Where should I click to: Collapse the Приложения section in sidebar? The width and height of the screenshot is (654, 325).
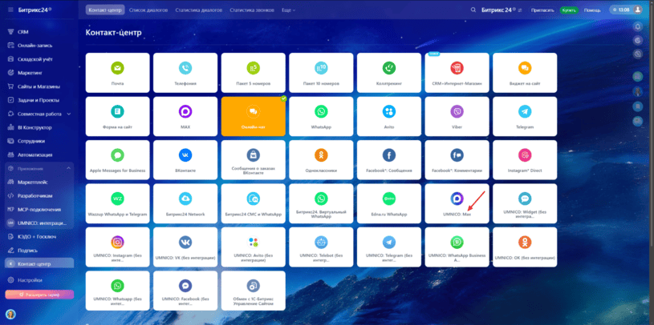(69, 168)
